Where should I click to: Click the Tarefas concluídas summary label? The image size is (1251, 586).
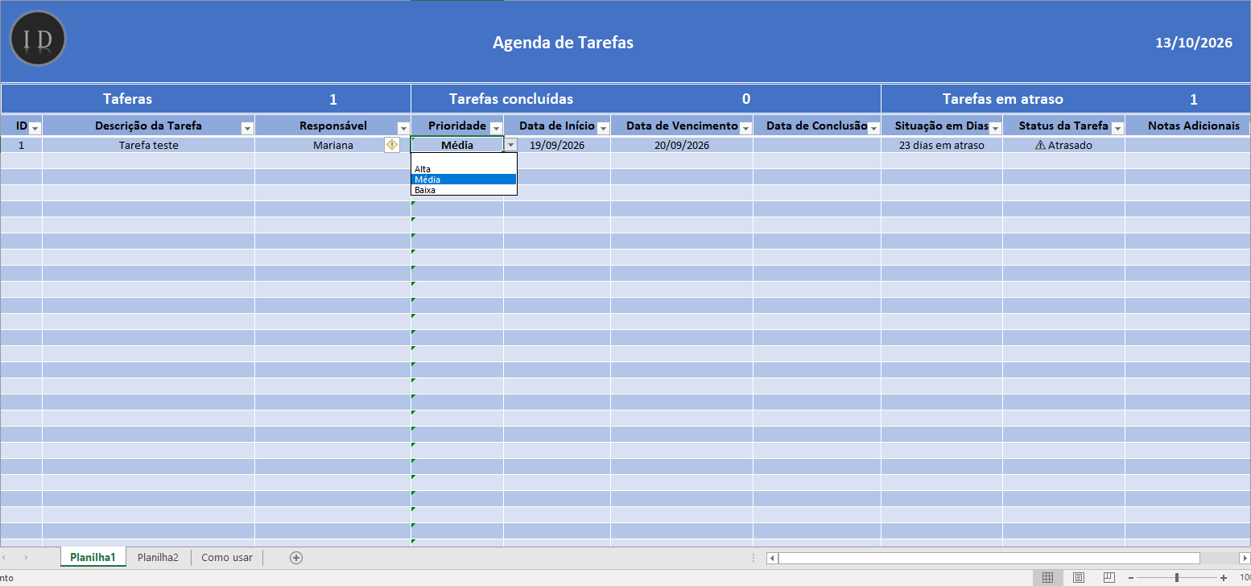tap(511, 99)
